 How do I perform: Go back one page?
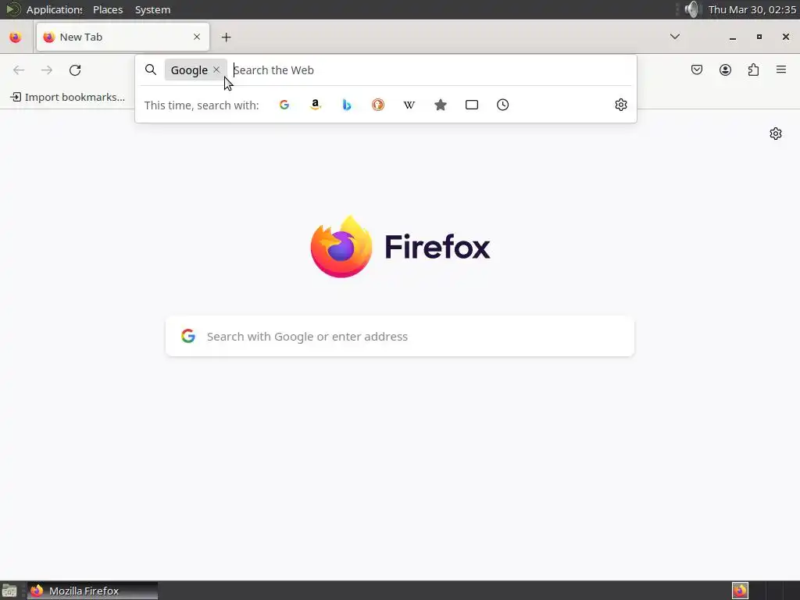pyautogui.click(x=19, y=70)
